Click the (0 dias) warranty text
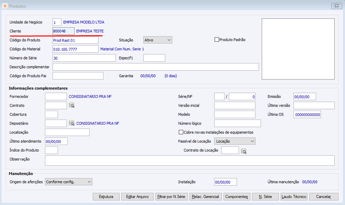 tap(171, 76)
